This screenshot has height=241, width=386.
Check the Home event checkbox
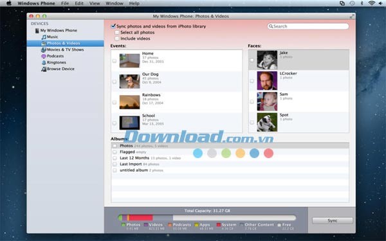point(115,61)
